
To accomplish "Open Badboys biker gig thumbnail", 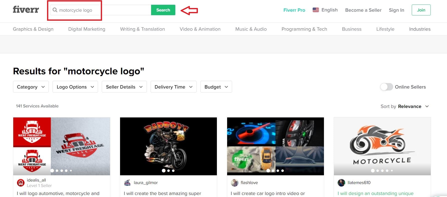I will [168, 146].
